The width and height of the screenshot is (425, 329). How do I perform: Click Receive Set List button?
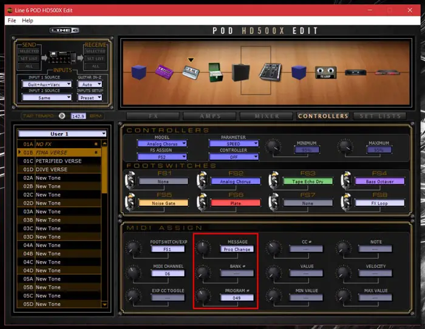coord(95,58)
